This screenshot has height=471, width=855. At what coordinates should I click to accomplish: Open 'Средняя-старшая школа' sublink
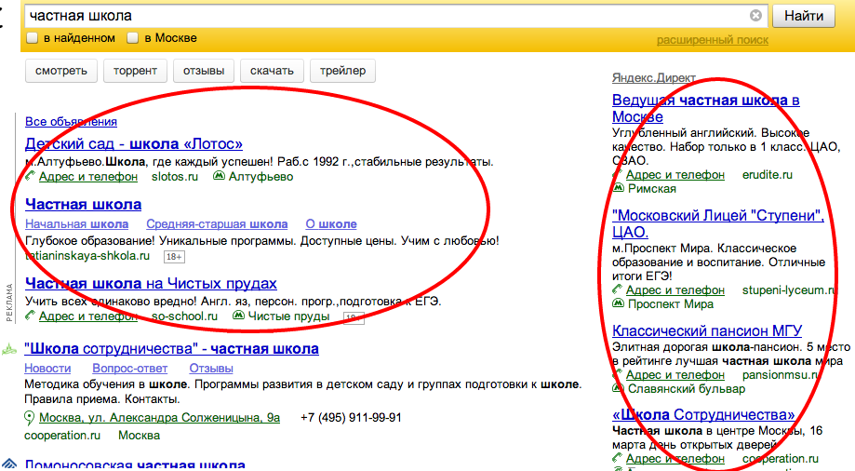click(x=217, y=223)
